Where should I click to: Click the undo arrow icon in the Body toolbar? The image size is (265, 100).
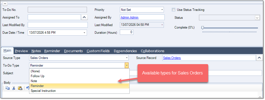click(28, 88)
